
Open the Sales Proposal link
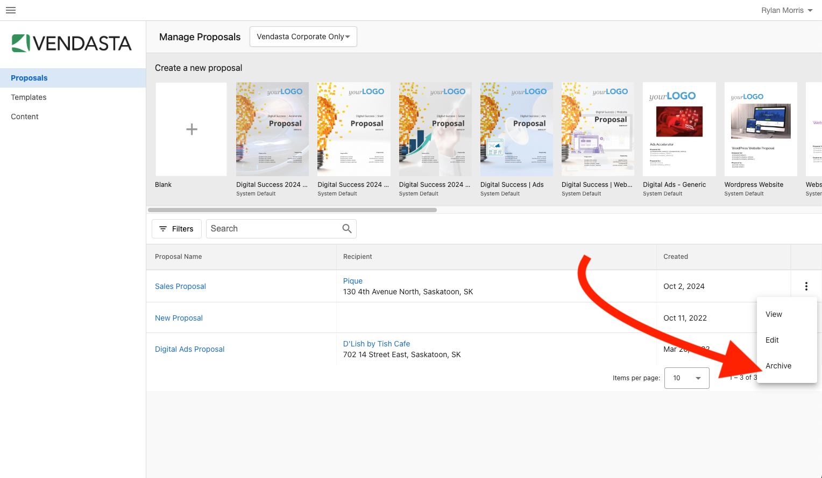point(180,286)
